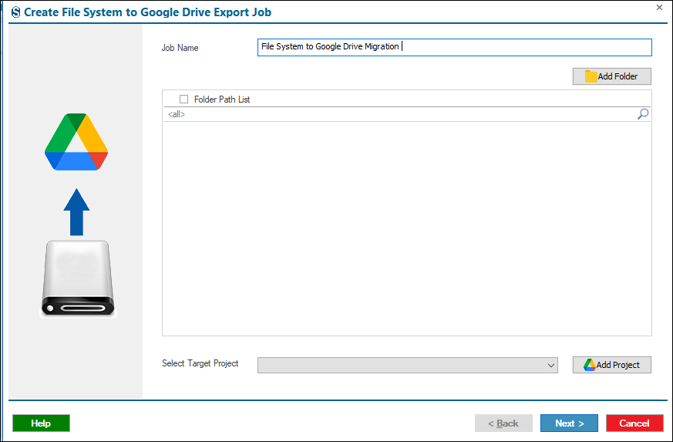Click the Google Drive logo in side panel
This screenshot has height=442, width=673.
pyautogui.click(x=76, y=142)
